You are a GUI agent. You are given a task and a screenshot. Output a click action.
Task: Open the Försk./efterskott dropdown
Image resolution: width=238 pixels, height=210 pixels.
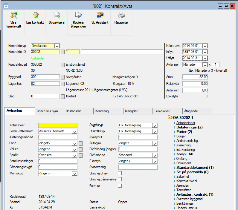coord(74,131)
